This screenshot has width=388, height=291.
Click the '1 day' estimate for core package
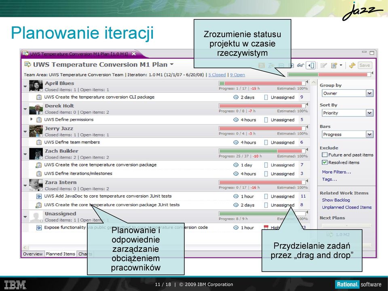click(247, 165)
